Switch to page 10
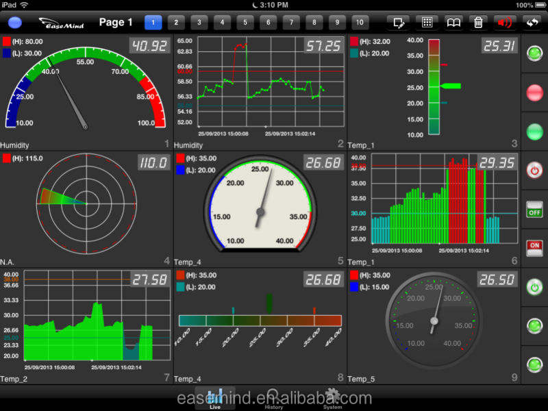This screenshot has height=411, width=548. [360, 23]
